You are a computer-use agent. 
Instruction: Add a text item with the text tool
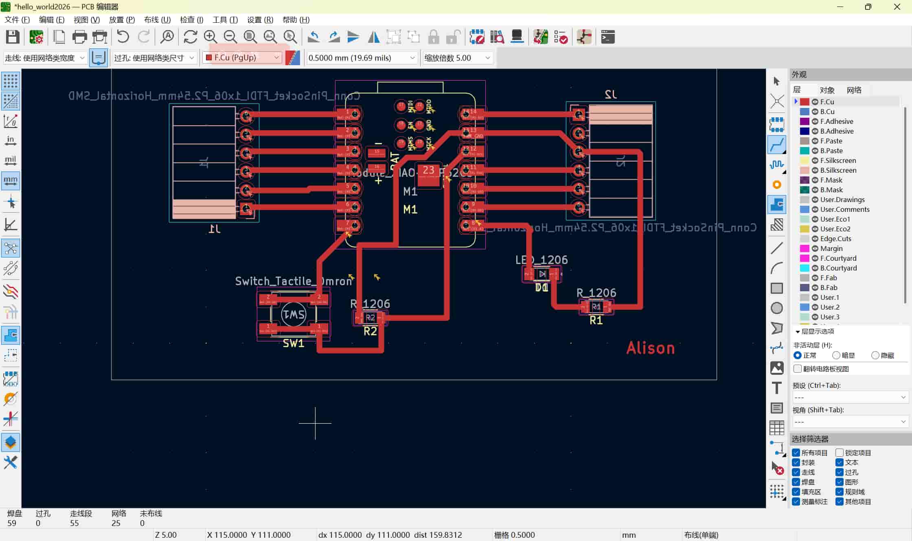click(x=777, y=388)
